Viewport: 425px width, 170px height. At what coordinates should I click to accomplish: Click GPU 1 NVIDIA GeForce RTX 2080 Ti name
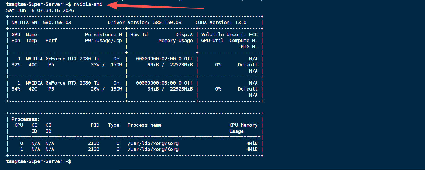coord(62,83)
